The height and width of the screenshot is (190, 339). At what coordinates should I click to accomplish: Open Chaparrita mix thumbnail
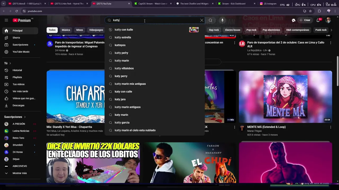point(75,97)
